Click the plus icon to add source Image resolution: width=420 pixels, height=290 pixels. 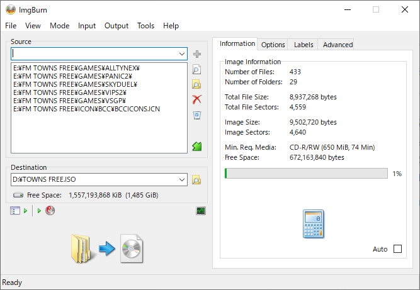[197, 54]
